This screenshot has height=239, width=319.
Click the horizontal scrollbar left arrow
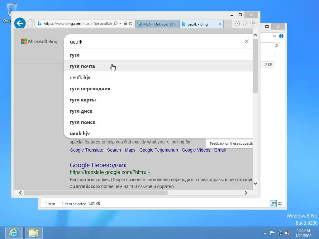20,193
